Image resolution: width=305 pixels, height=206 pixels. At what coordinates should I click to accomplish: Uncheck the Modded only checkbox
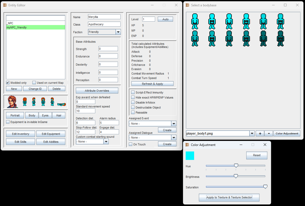[x=8, y=83]
